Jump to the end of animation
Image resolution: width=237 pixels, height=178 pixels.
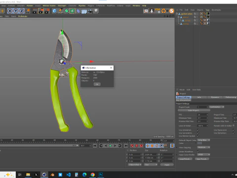point(126,146)
